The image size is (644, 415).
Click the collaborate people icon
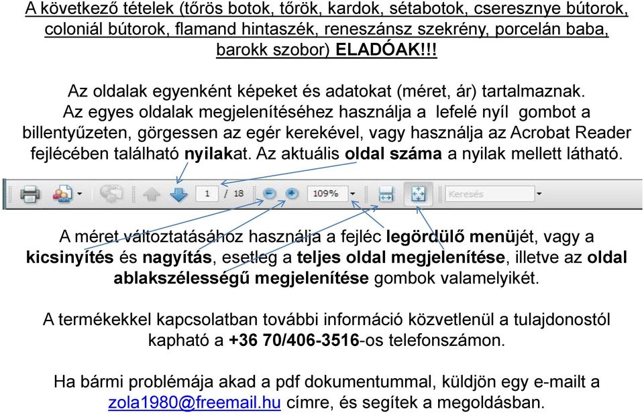pyautogui.click(x=62, y=194)
